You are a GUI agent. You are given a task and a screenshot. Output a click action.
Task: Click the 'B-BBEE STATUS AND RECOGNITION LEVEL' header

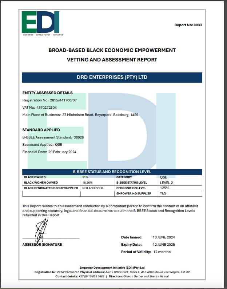point(112,172)
